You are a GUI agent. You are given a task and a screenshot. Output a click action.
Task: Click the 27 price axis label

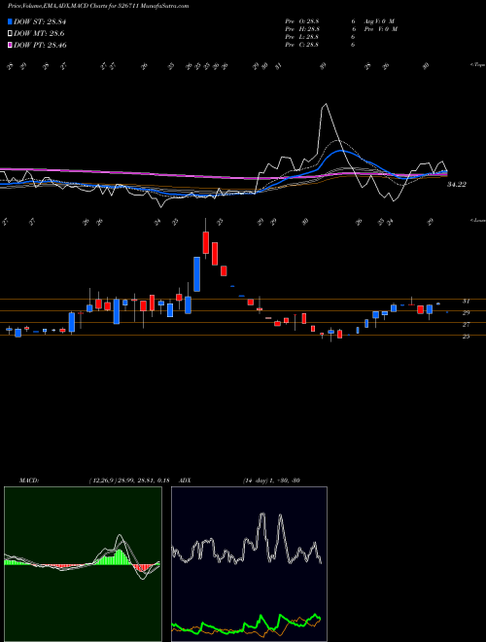tap(466, 324)
